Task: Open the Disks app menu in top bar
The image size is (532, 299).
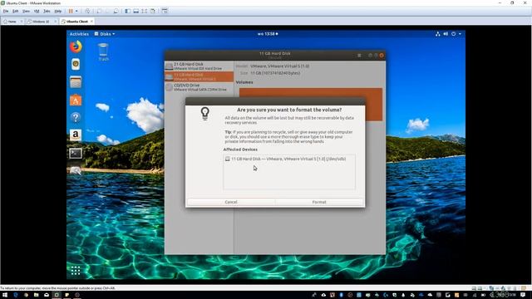Action: [x=105, y=34]
